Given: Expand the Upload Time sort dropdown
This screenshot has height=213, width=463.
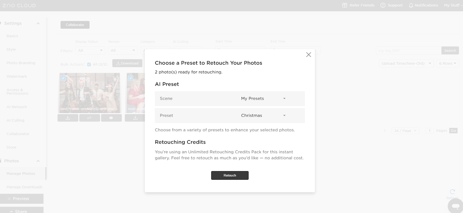Looking at the screenshot, I should [406, 63].
